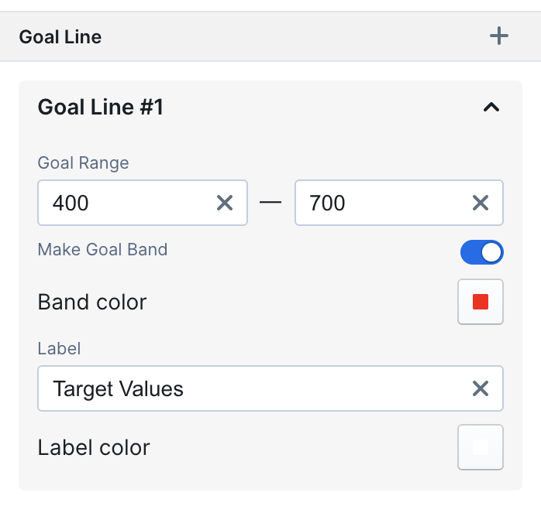Screen dimensions: 541x506
Task: Click the Goal Line section title text
Action: click(x=60, y=36)
